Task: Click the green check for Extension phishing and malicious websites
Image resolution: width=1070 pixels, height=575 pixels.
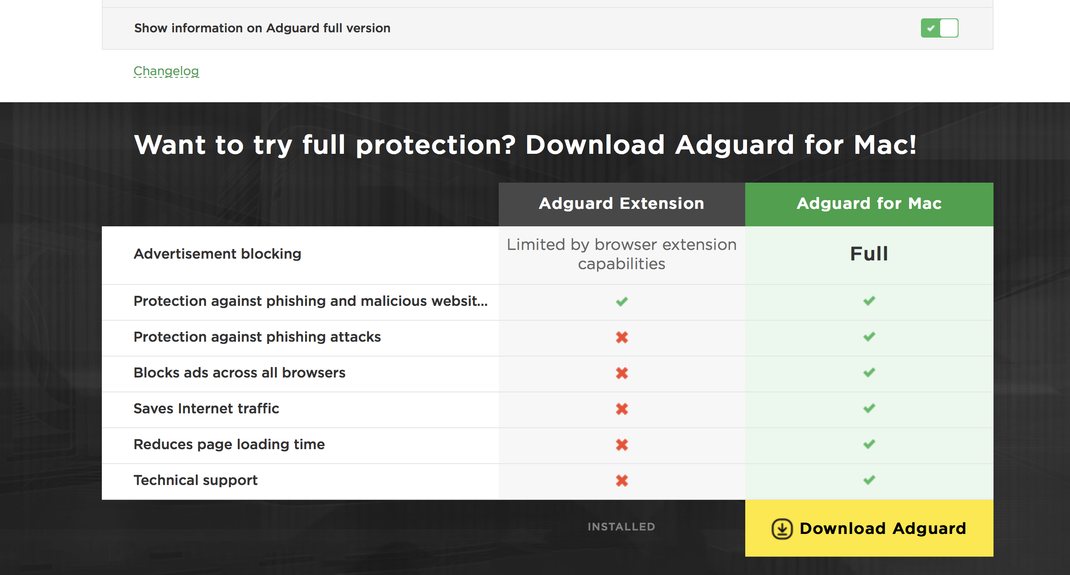Action: [x=622, y=301]
